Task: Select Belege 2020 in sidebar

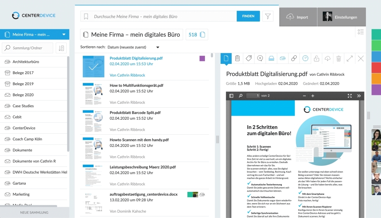Action: point(34,95)
